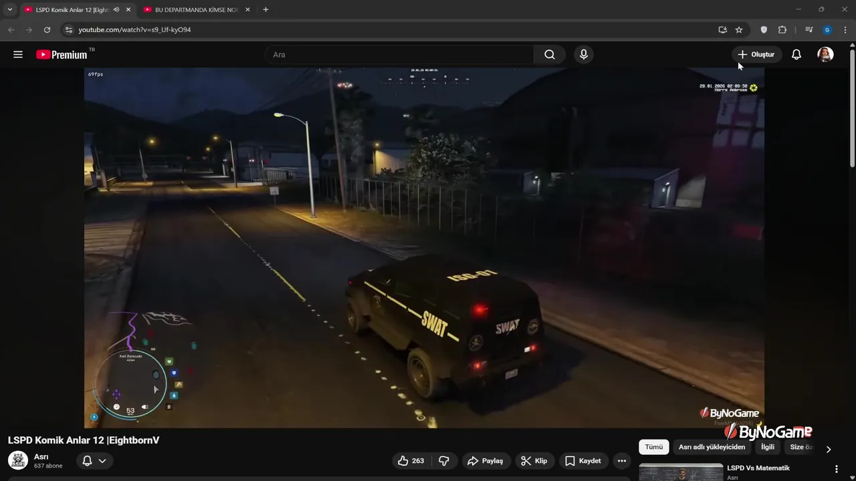Select Asrı adlı yükleyiciden chip

(x=712, y=447)
